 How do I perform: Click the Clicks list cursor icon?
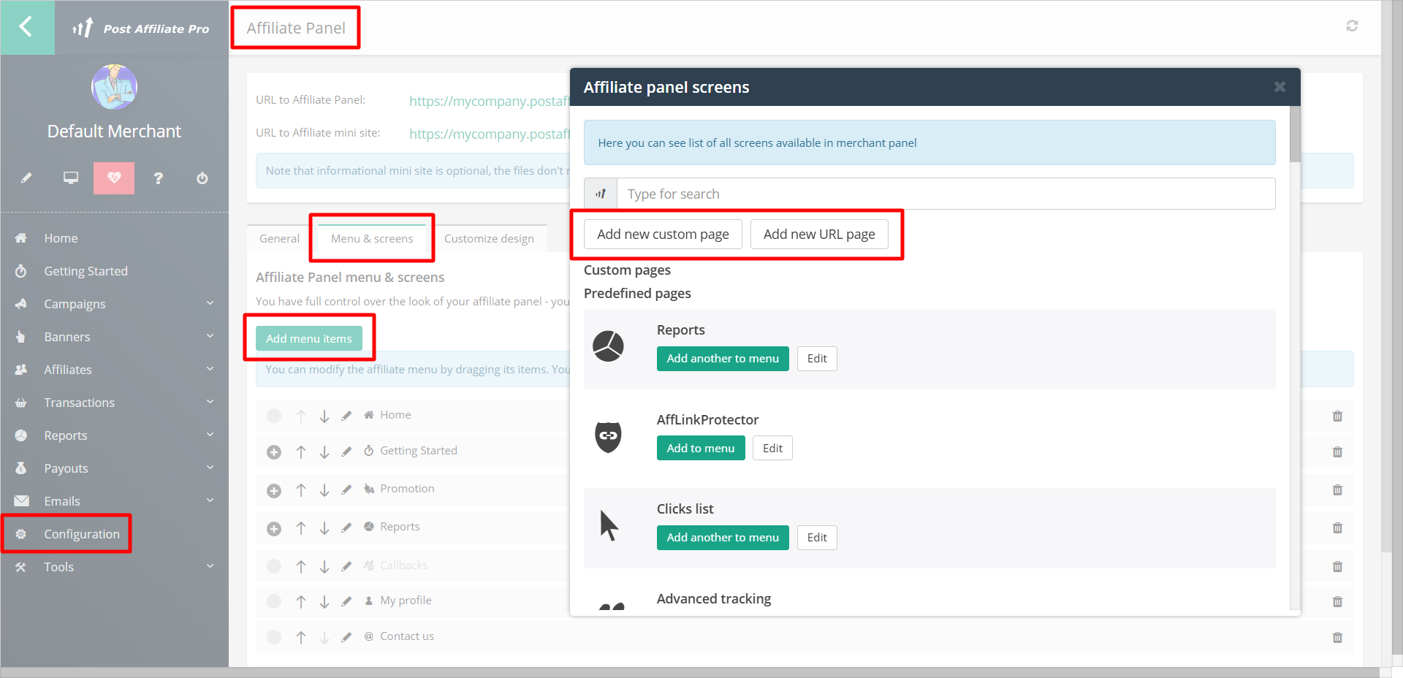609,525
